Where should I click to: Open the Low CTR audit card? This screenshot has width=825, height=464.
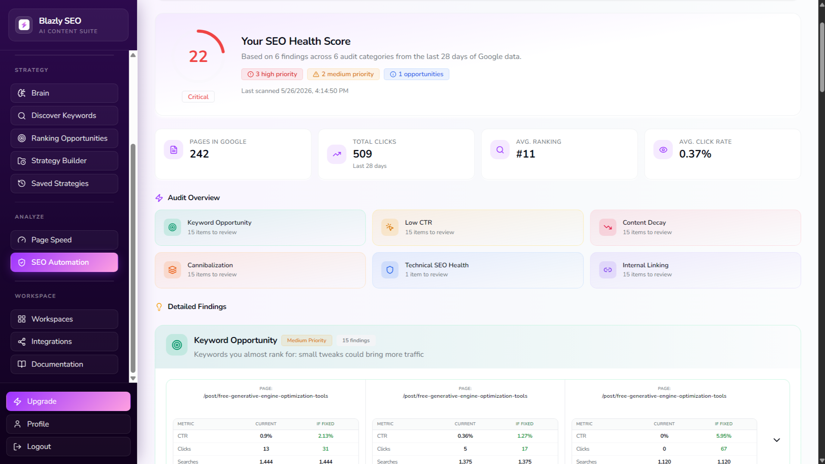(478, 227)
